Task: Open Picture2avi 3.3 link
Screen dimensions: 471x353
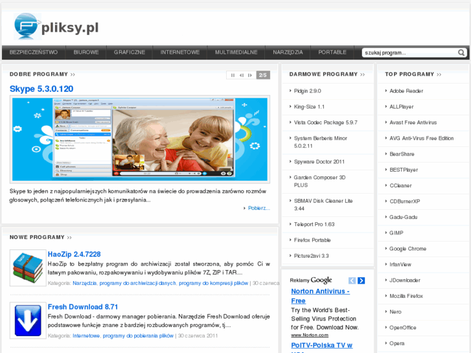Action: tap(311, 256)
